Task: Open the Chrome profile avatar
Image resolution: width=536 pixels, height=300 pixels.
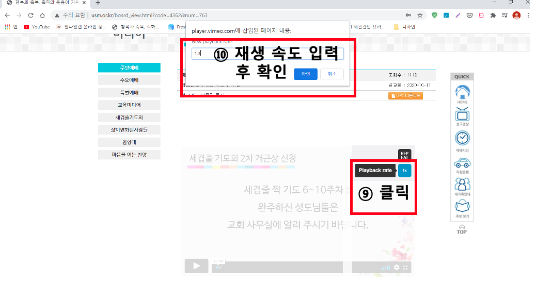Action: pos(516,15)
